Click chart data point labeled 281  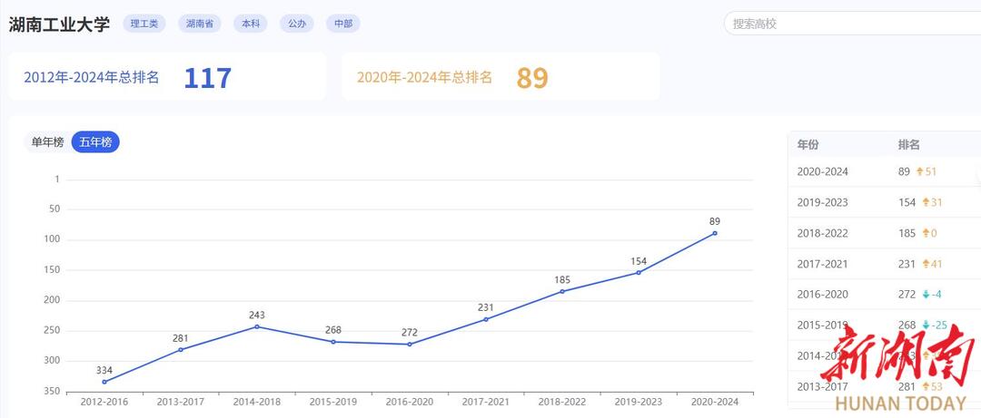[x=181, y=350]
